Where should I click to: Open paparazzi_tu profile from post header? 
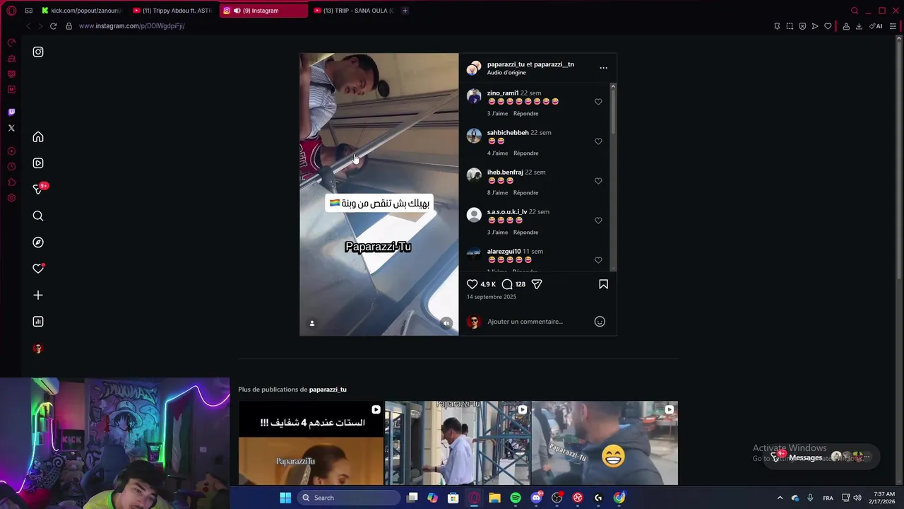coord(506,64)
